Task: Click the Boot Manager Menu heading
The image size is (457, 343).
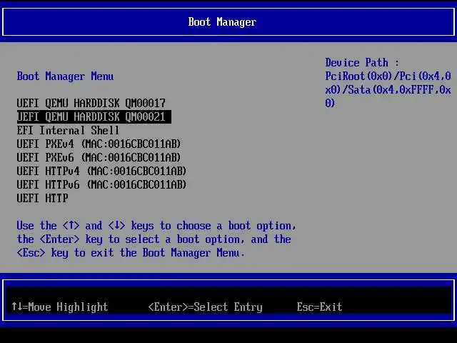Action: pyautogui.click(x=65, y=76)
